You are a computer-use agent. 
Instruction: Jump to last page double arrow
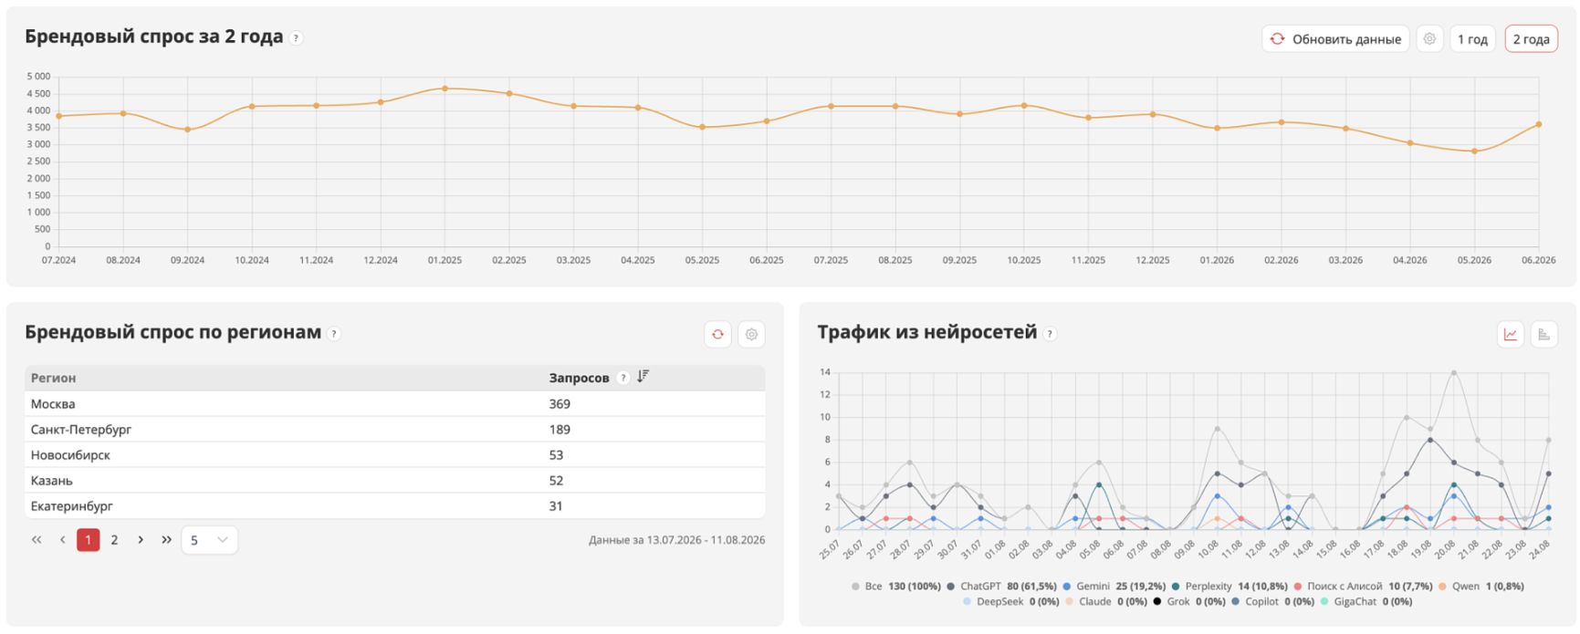tap(166, 540)
